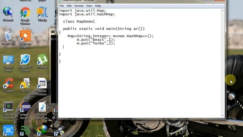Click the empty text area below the code

click(139, 90)
